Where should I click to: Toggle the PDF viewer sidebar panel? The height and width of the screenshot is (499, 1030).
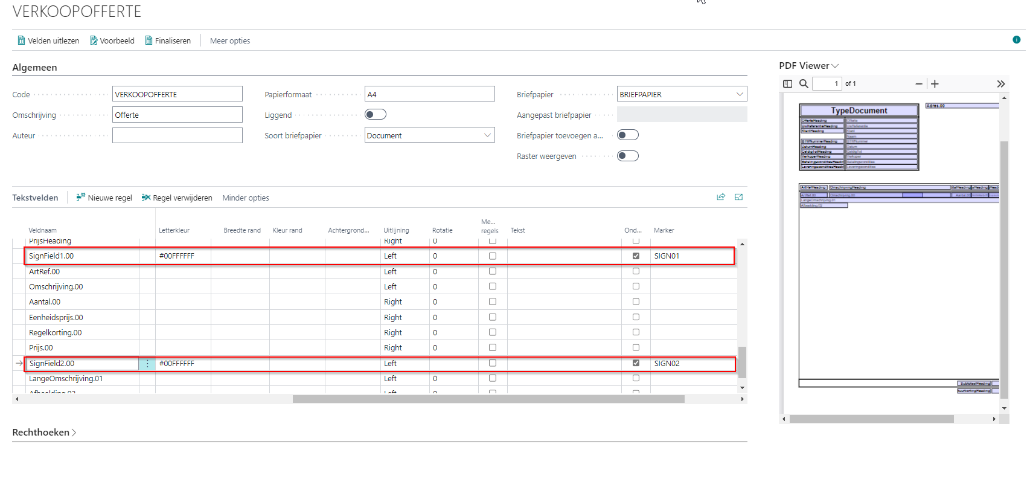(787, 84)
